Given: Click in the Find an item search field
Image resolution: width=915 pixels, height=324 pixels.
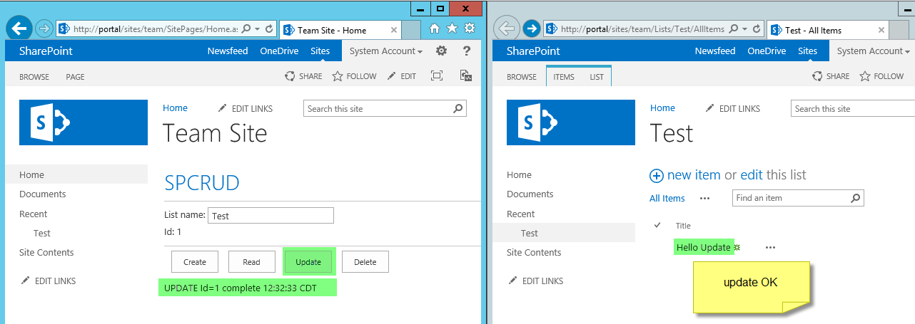Looking at the screenshot, I should 792,198.
